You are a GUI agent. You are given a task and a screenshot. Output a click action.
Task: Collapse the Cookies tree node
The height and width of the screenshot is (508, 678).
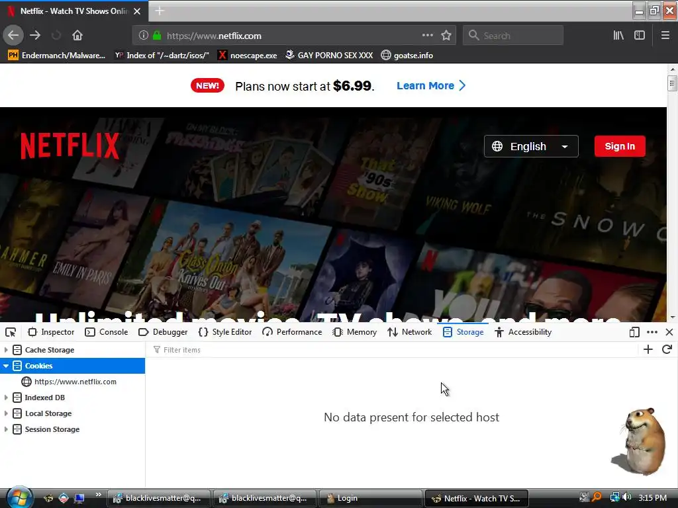tap(6, 366)
